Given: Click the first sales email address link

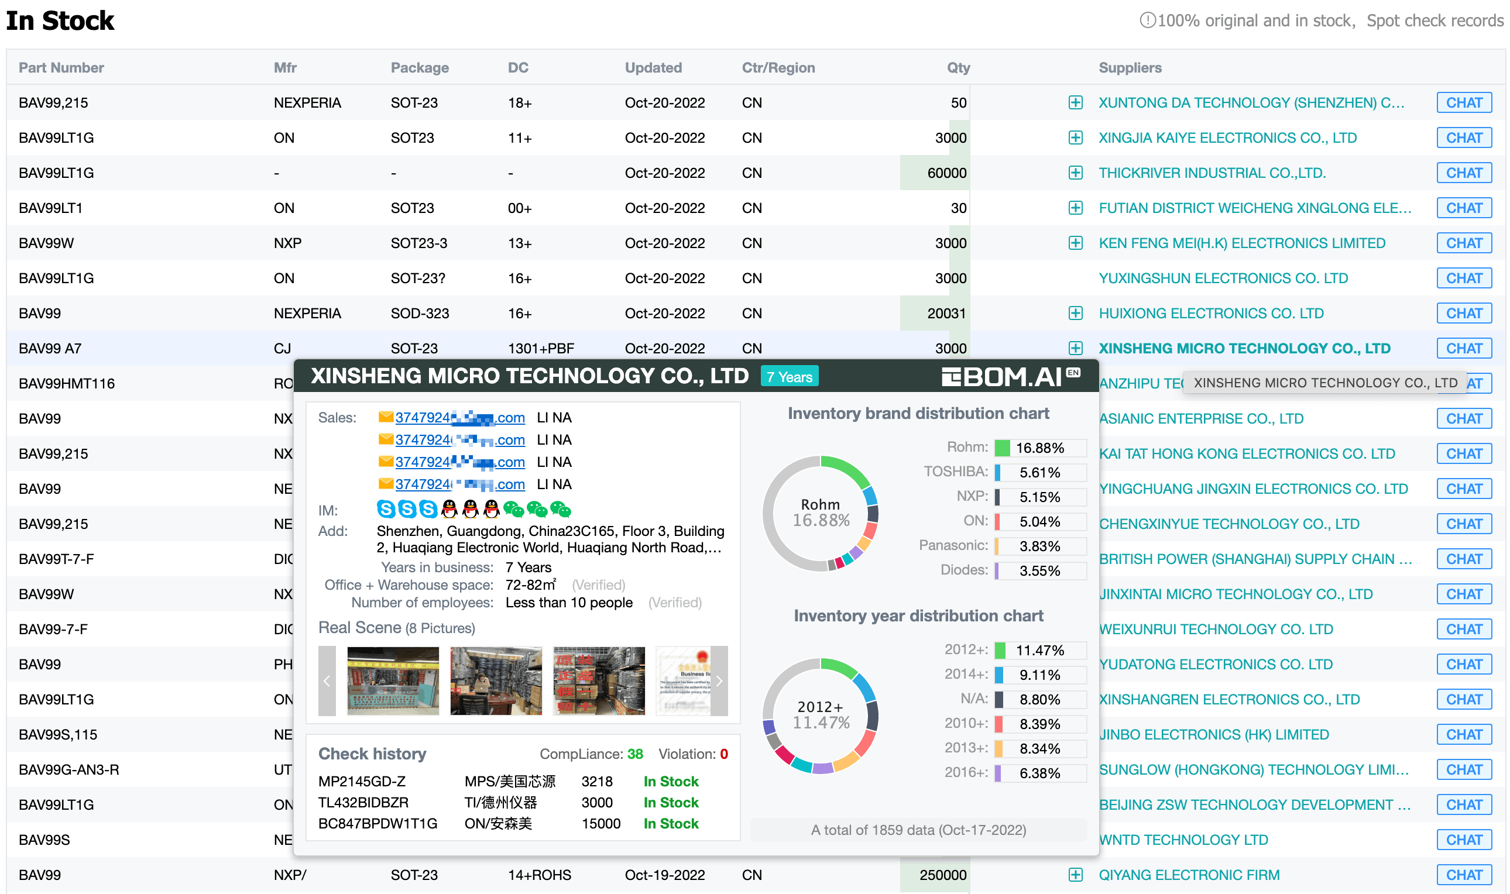Looking at the screenshot, I should [x=460, y=418].
